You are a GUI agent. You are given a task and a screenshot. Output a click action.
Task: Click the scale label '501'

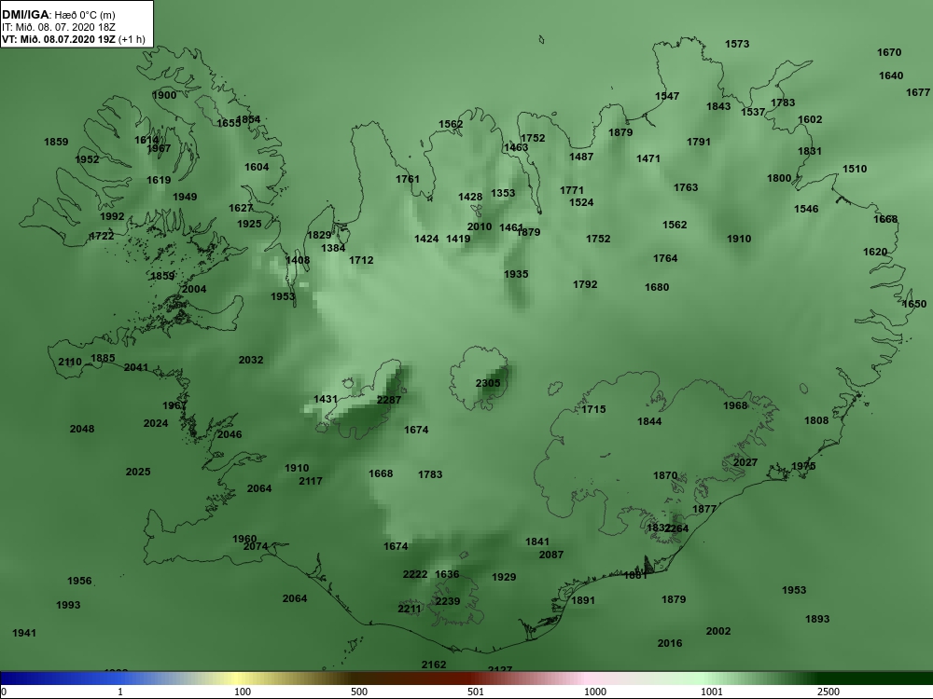tap(476, 692)
